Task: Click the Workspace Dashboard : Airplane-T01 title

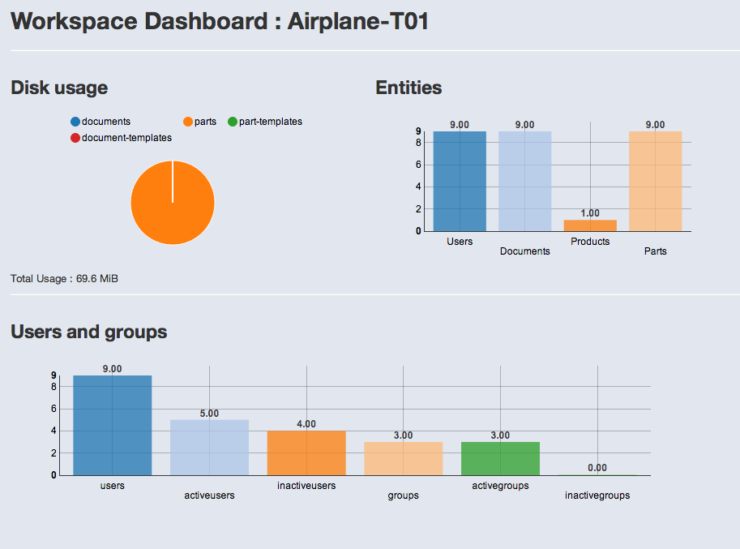Action: 220,22
